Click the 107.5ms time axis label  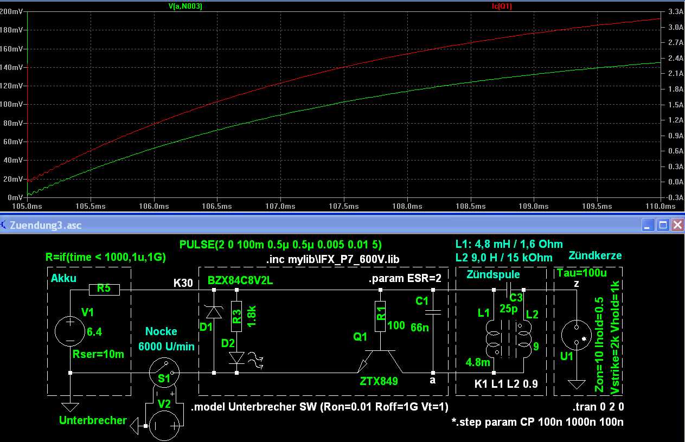pos(343,206)
